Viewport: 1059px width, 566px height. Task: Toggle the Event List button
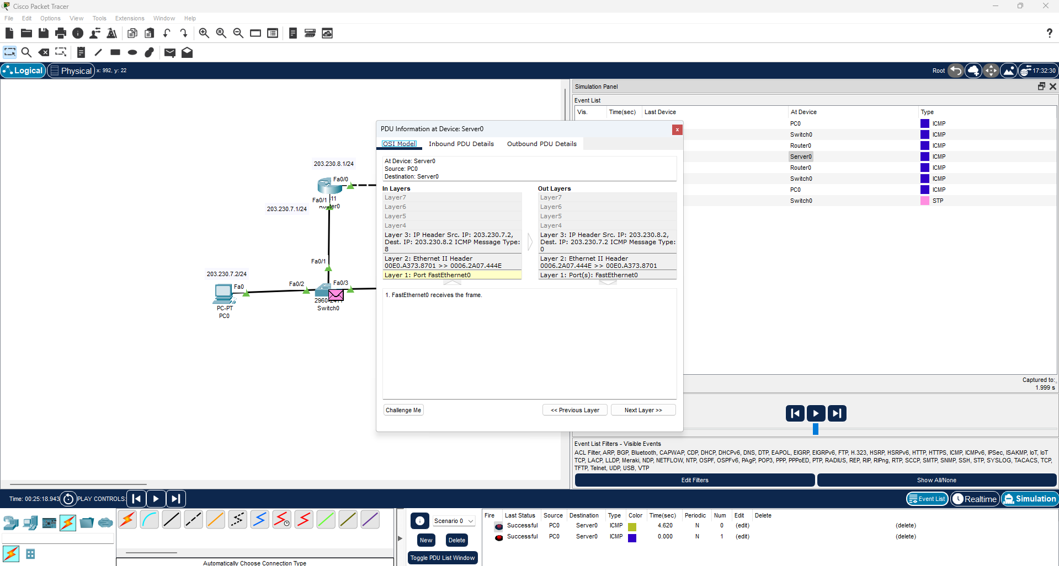[927, 499]
